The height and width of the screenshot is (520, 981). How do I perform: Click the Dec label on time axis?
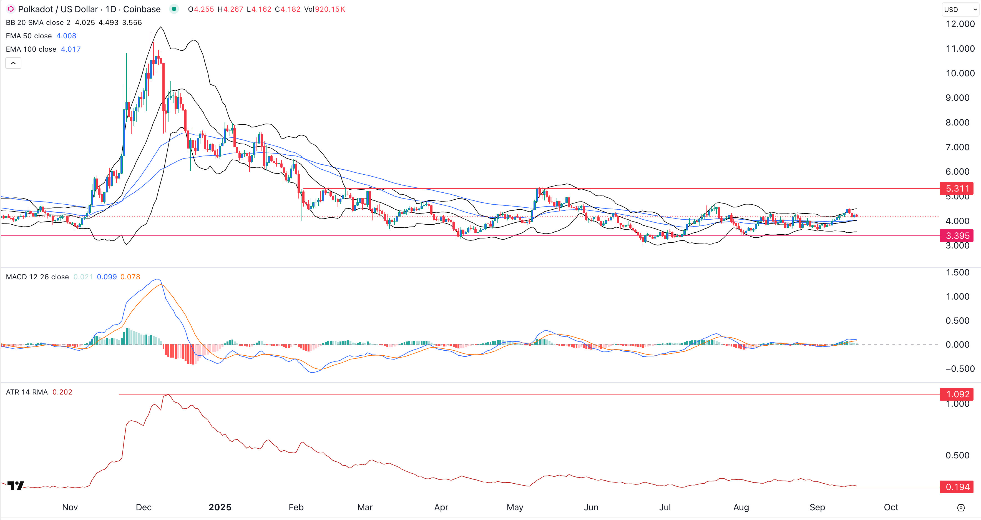coord(144,508)
